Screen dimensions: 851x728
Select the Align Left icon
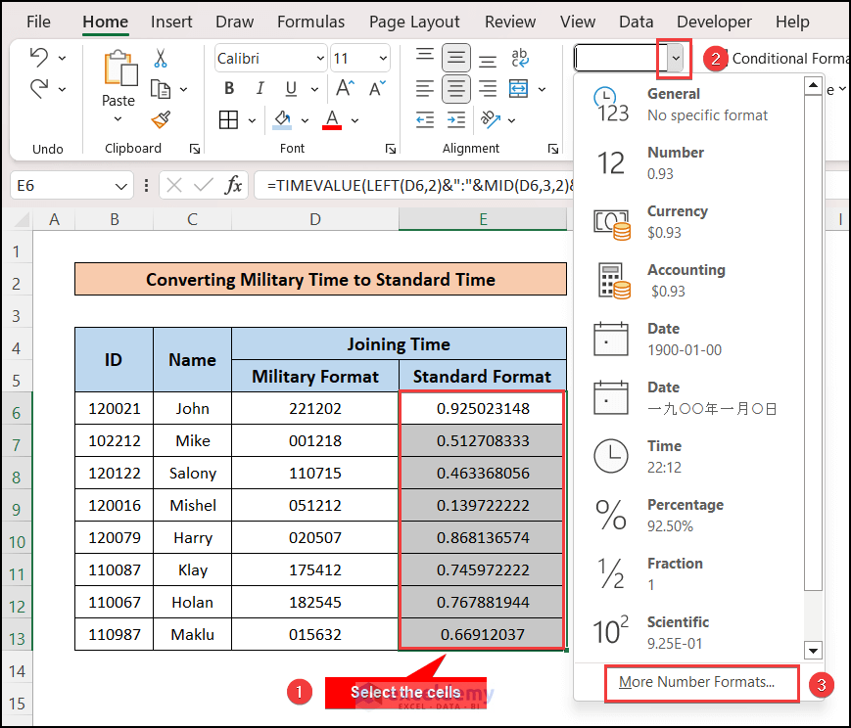424,88
